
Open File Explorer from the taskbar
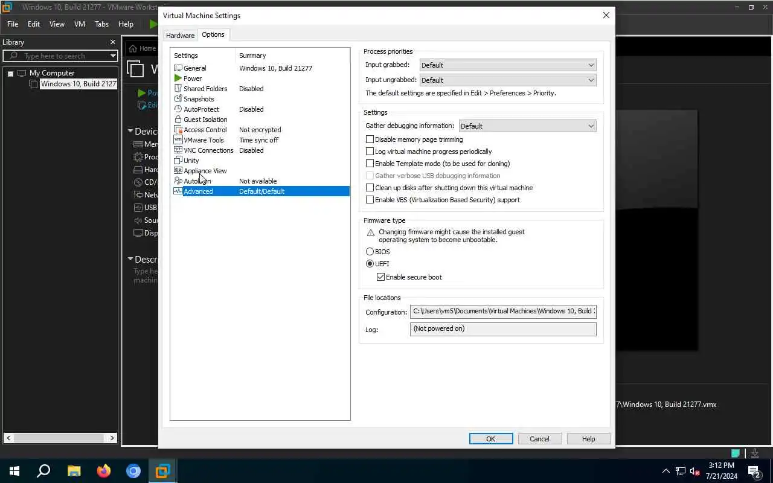[74, 471]
